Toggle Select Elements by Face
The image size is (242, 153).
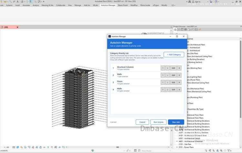coord(217,150)
